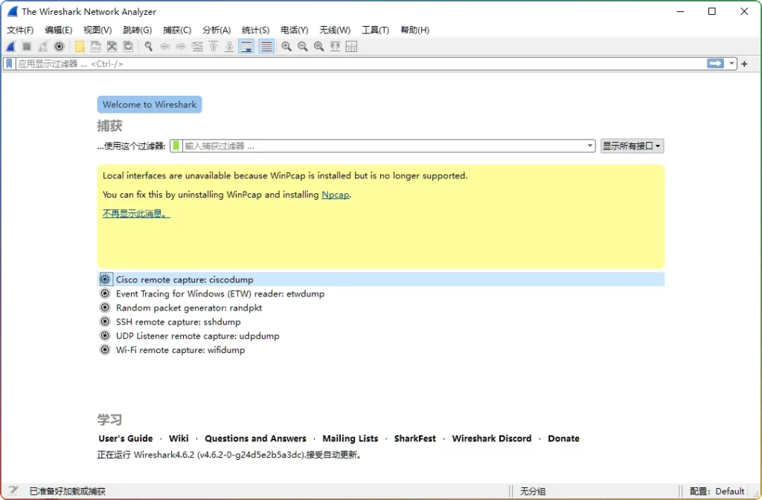Open the display filter bookmark dropdown
Image resolution: width=762 pixels, height=500 pixels.
pos(7,63)
